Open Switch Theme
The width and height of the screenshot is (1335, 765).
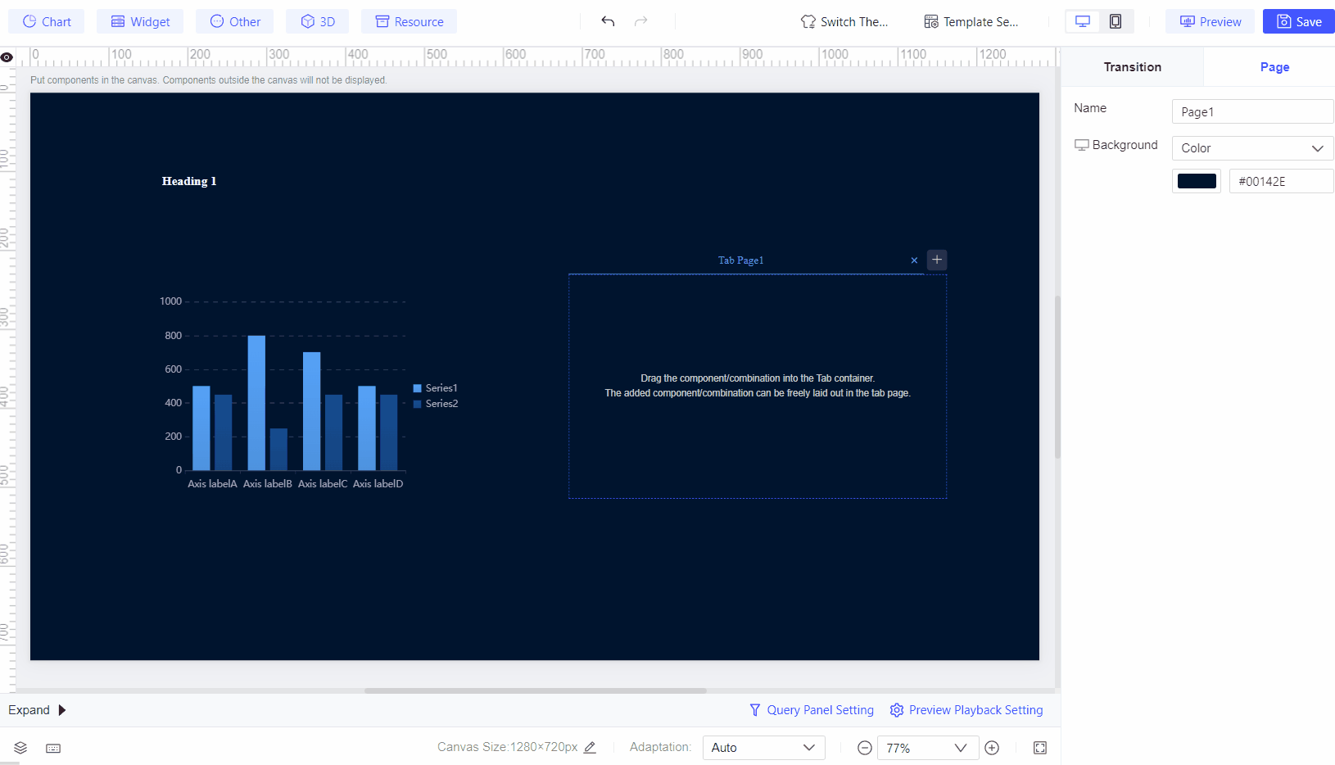(844, 21)
